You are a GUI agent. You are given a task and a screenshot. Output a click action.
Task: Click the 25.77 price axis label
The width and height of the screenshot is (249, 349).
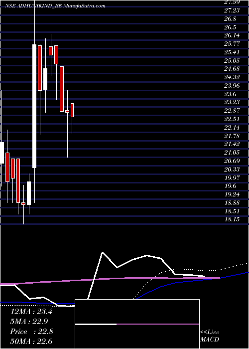[x=232, y=44]
